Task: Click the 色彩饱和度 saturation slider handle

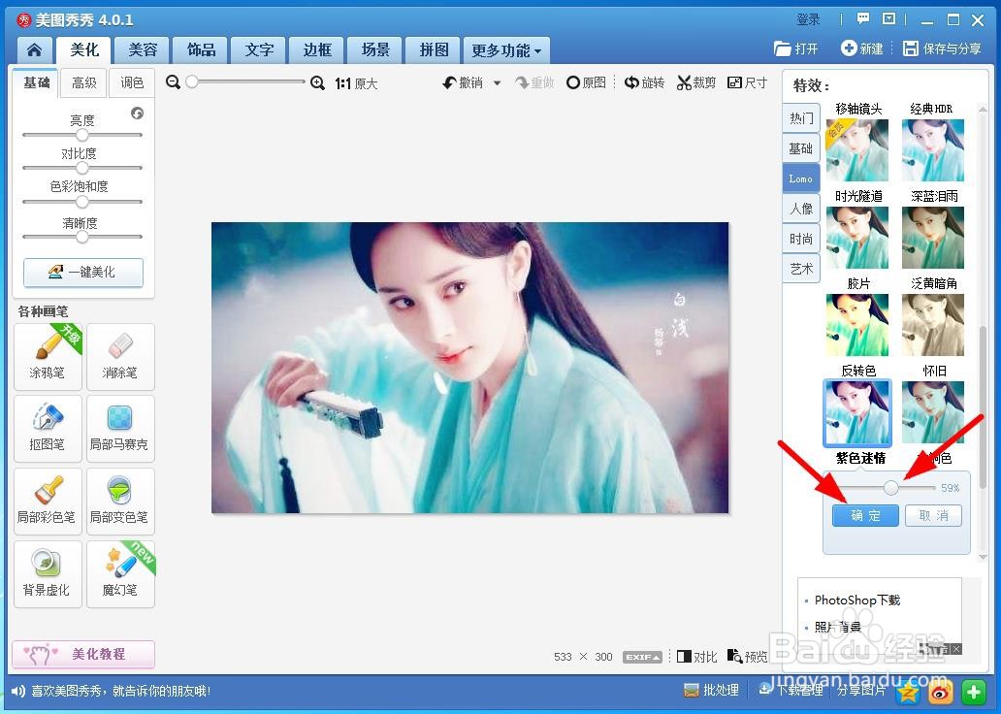Action: (81, 202)
